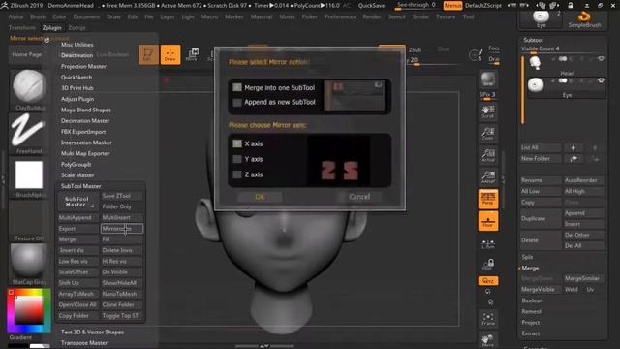Click the curved arrow next to New Folder
Image resolution: width=620 pixels, height=349 pixels.
[x=573, y=159]
